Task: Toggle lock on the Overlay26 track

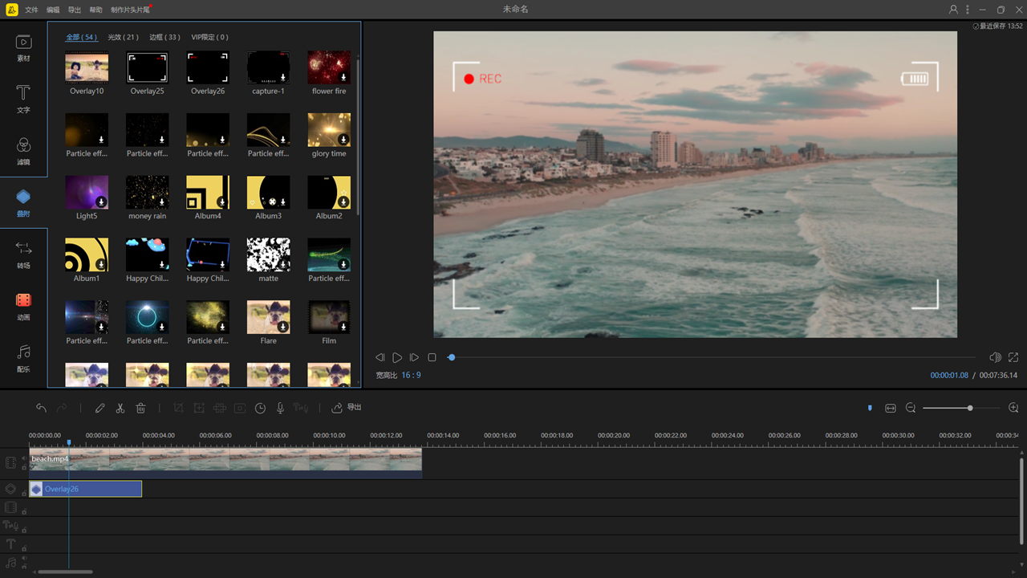Action: coord(24,493)
